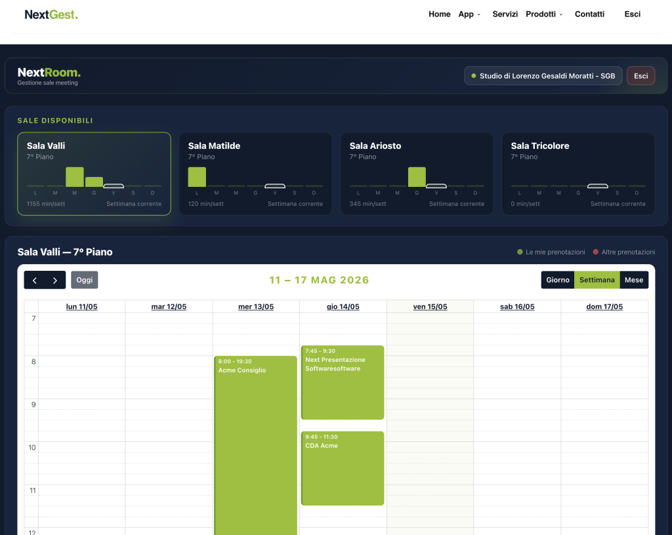
Task: Jump to today with Oggi button
Action: (85, 280)
